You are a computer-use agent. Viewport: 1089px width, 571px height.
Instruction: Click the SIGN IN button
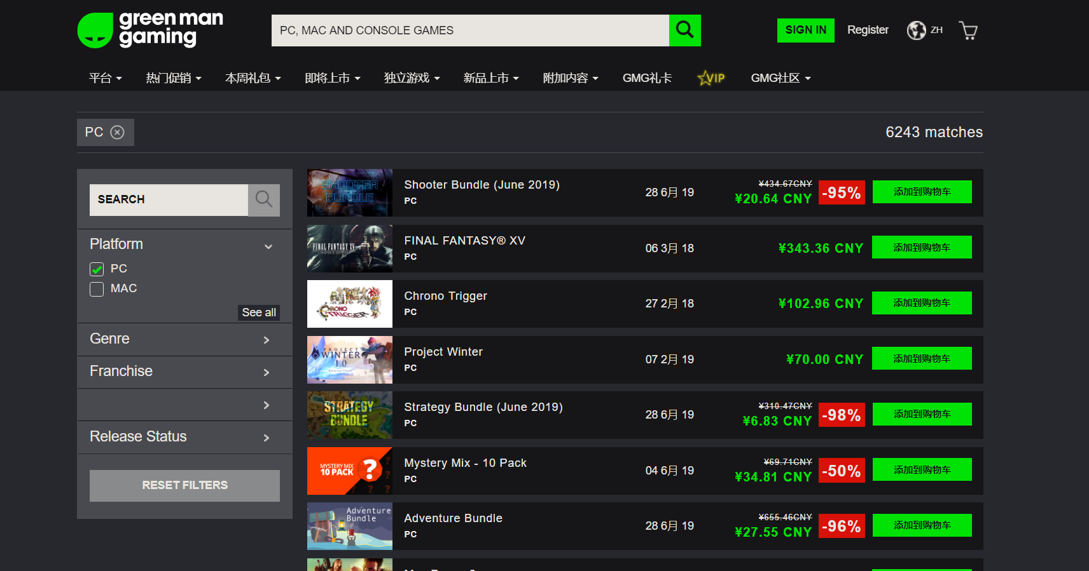click(x=806, y=30)
